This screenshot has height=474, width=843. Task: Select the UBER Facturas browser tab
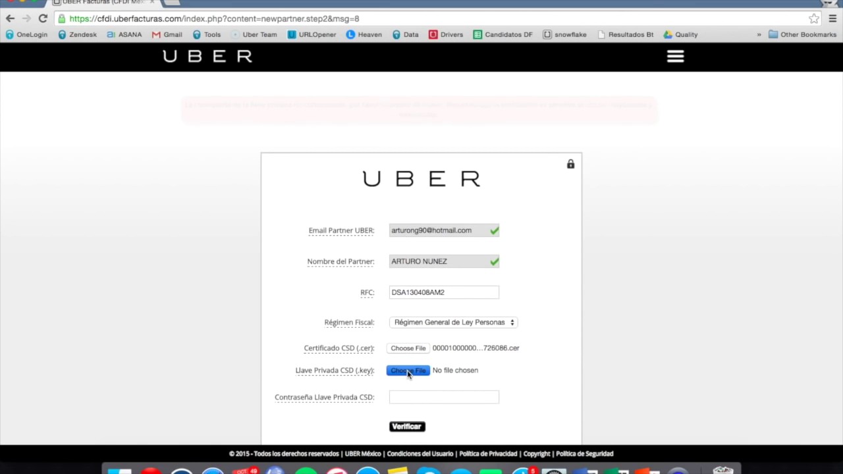click(x=102, y=3)
